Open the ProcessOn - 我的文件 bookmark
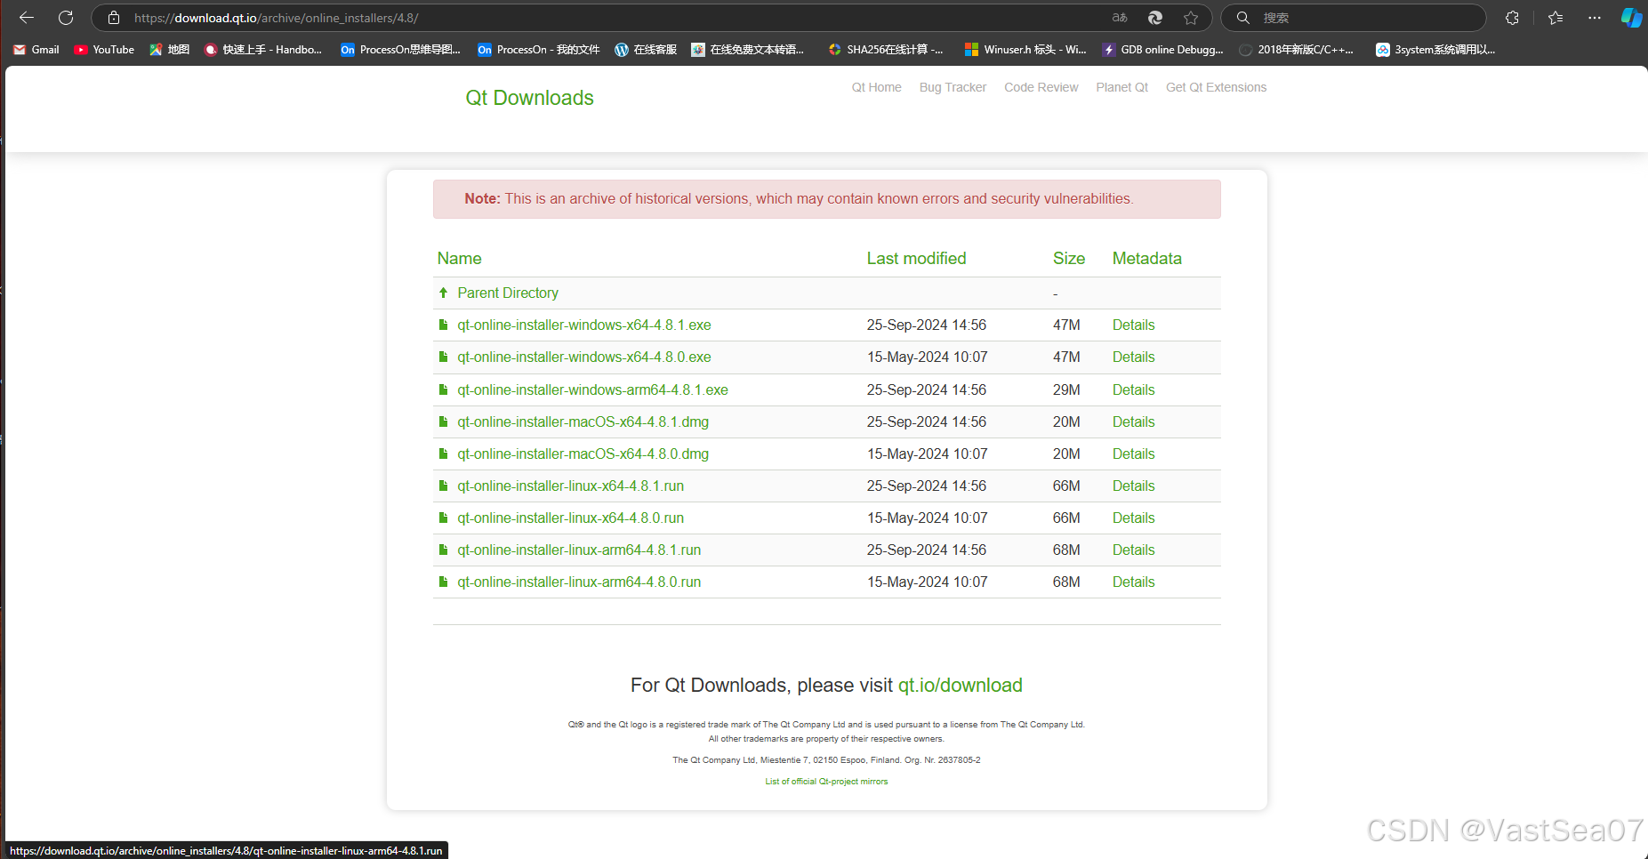1648x859 pixels. 539,50
